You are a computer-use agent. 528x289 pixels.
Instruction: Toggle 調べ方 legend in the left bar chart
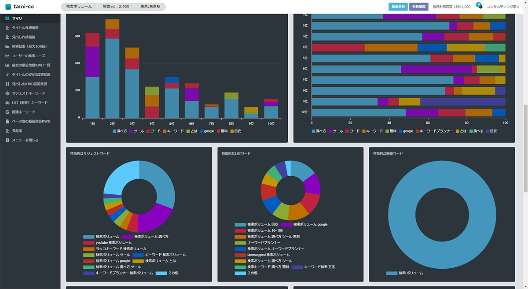pos(119,131)
